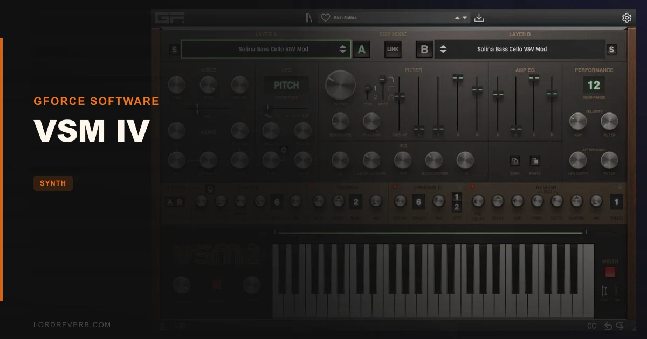Screen dimensions: 647x339
Task: Open the settings gear icon
Action: pyautogui.click(x=627, y=18)
